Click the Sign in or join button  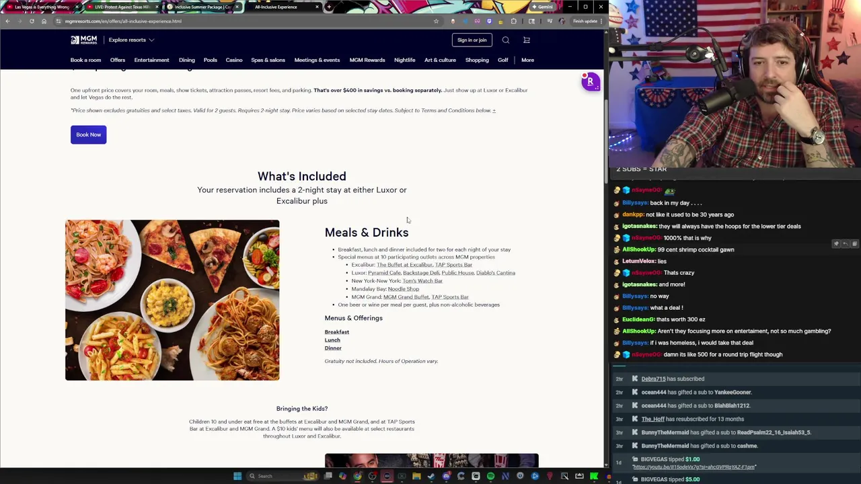pos(472,40)
